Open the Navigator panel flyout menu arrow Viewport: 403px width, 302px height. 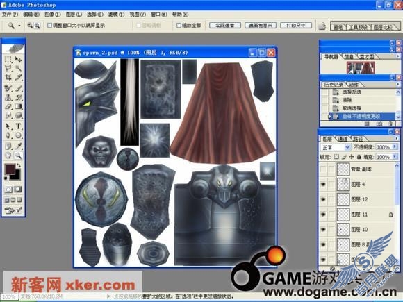398,56
